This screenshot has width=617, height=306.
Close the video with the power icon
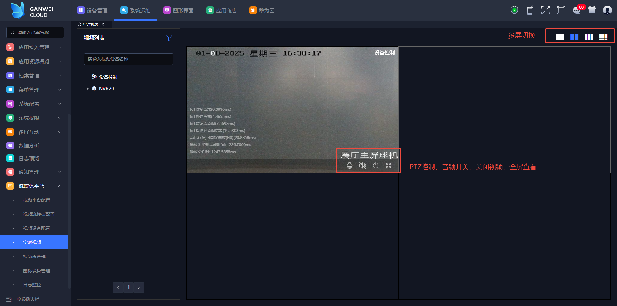pyautogui.click(x=376, y=166)
